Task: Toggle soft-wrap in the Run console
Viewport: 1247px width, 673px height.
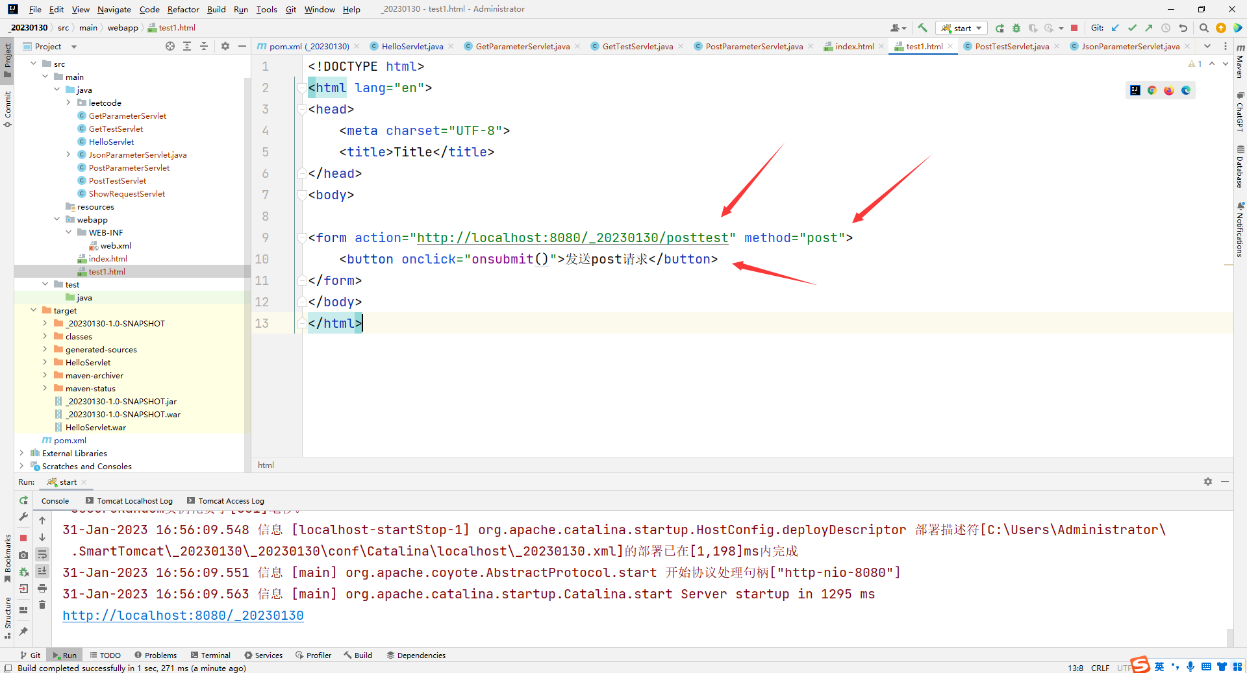Action: [x=42, y=554]
